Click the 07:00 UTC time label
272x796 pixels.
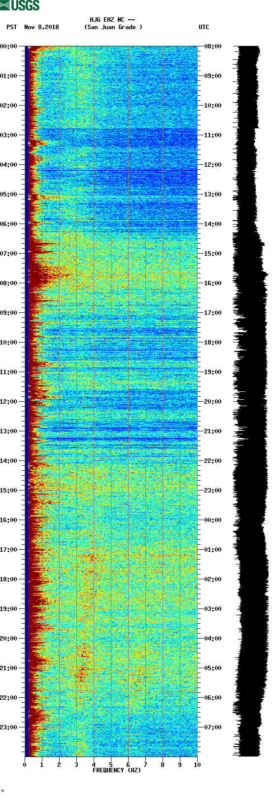(x=213, y=727)
